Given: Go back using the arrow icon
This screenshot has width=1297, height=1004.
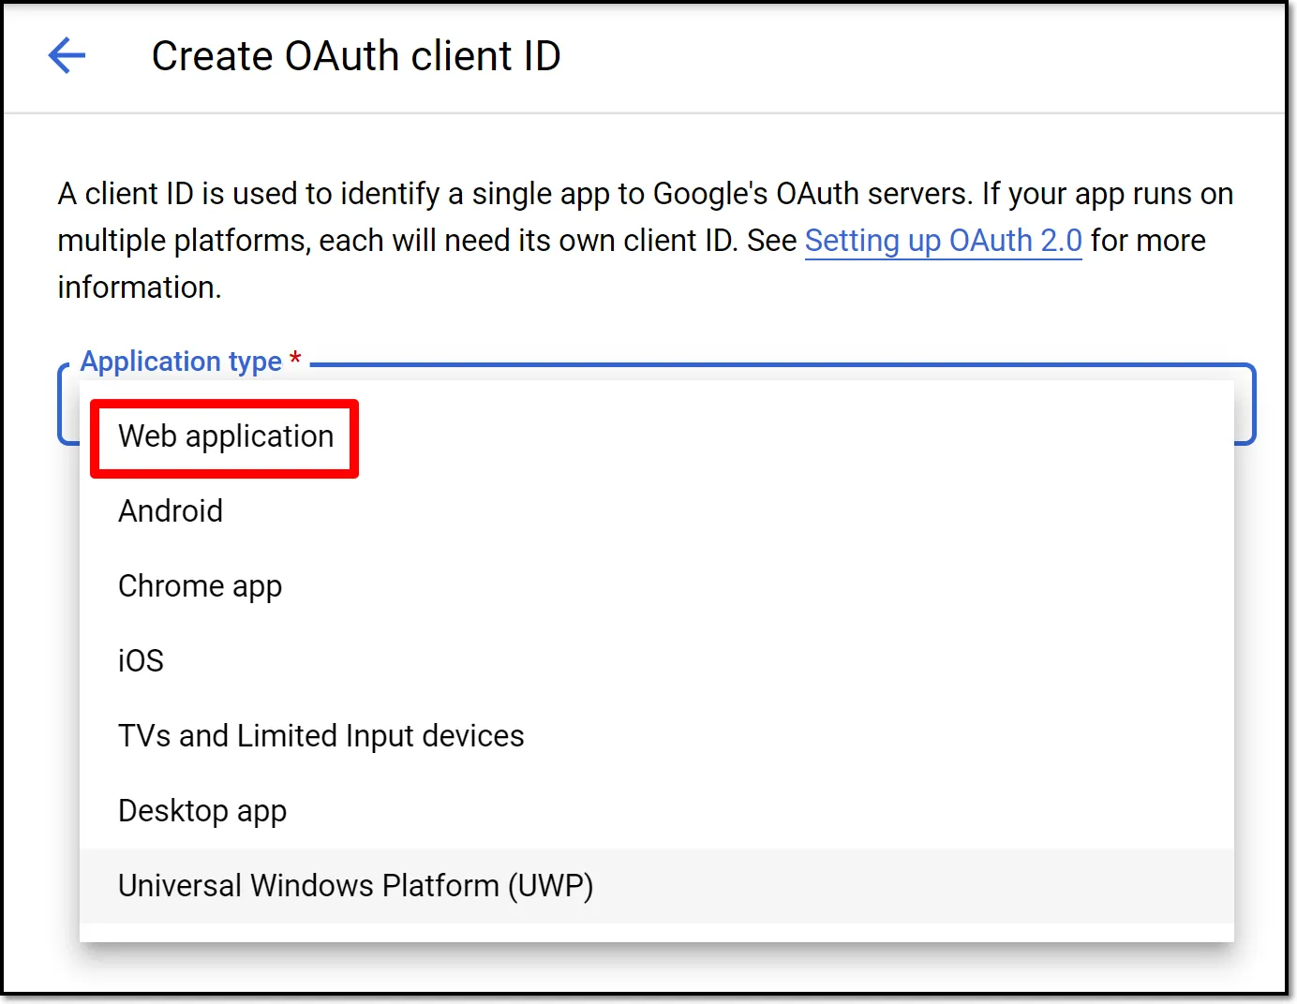Looking at the screenshot, I should point(67,55).
